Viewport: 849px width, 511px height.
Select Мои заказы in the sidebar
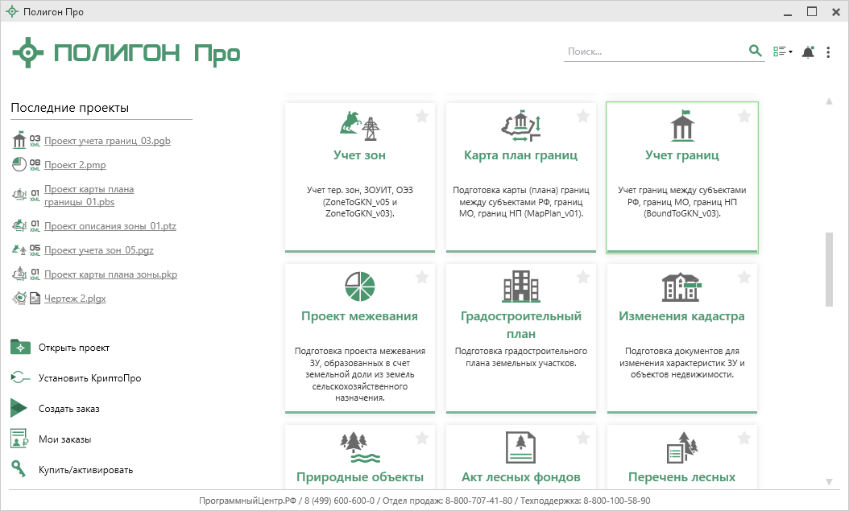tap(64, 439)
